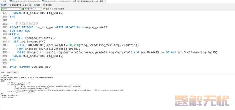Click the Stop (停止) button
This screenshot has height=110, width=235.
[x=54, y=9]
